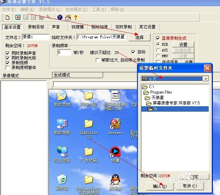The width and height of the screenshot is (220, 195).
Task: Click the playback position slider handle
Action: coord(53,85)
